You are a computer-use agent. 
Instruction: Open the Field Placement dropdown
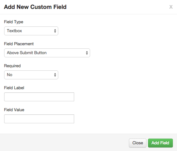click(x=47, y=53)
